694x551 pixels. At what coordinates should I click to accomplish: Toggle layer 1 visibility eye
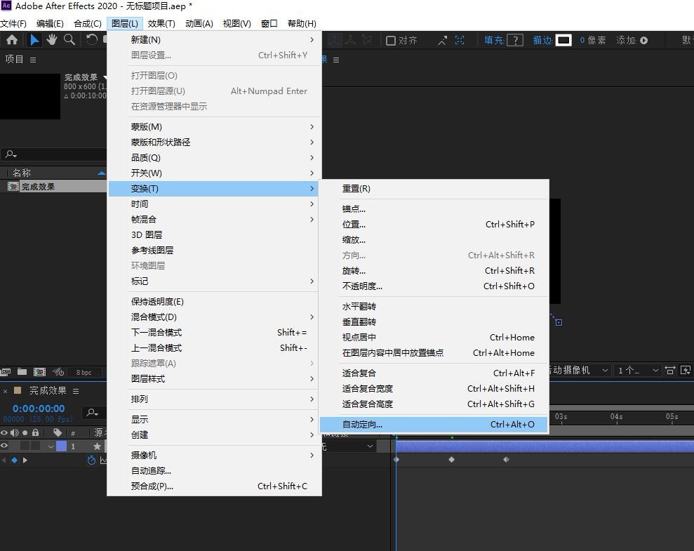[4, 446]
